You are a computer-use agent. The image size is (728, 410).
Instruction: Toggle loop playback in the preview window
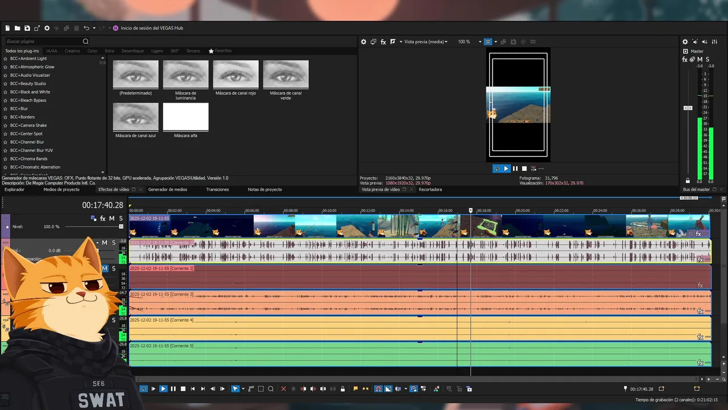click(x=497, y=169)
